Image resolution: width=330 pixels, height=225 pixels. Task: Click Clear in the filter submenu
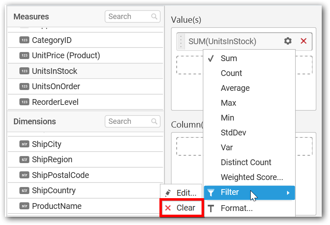tap(182, 208)
